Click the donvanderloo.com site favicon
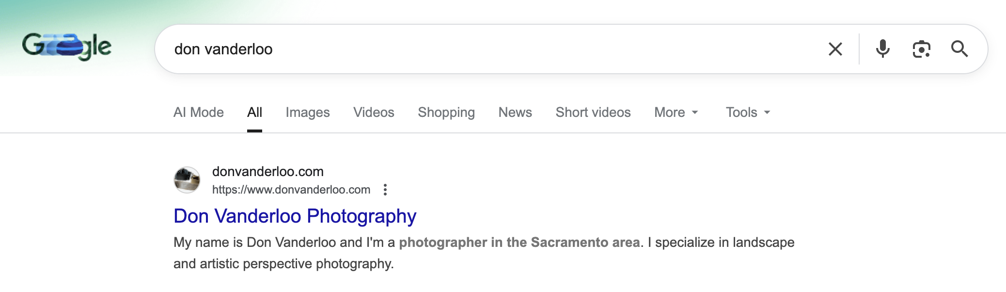 tap(187, 180)
